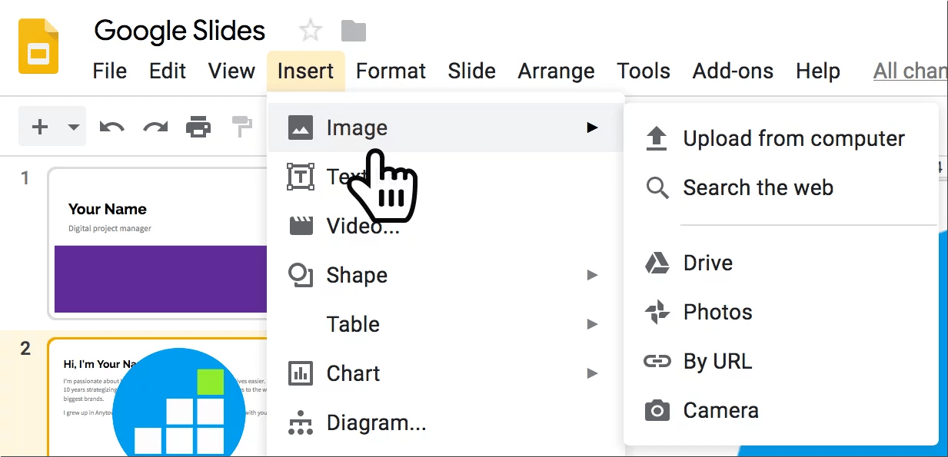Click the new slide plus button
Image resolution: width=948 pixels, height=457 pixels.
40,127
